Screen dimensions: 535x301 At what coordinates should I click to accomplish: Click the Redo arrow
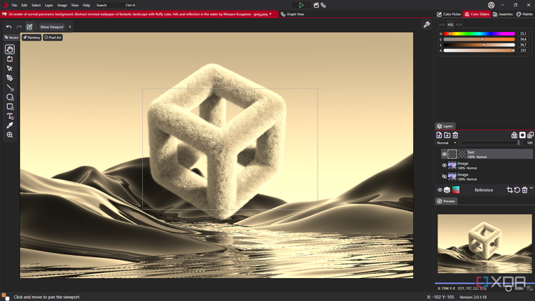coord(19,26)
